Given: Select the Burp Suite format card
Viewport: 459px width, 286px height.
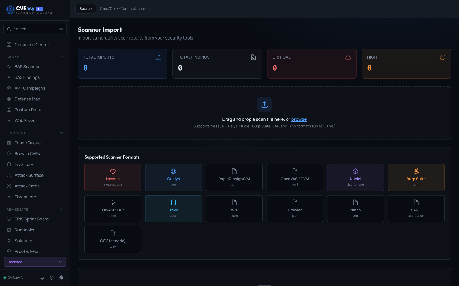Looking at the screenshot, I should [416, 178].
